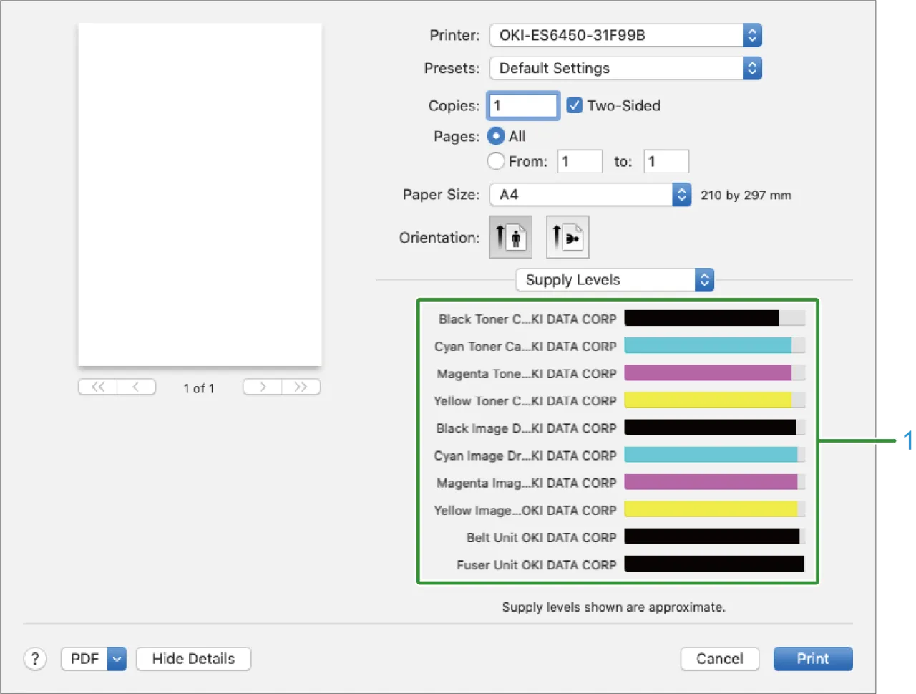Select the All pages radio button
The image size is (916, 694).
click(x=496, y=136)
